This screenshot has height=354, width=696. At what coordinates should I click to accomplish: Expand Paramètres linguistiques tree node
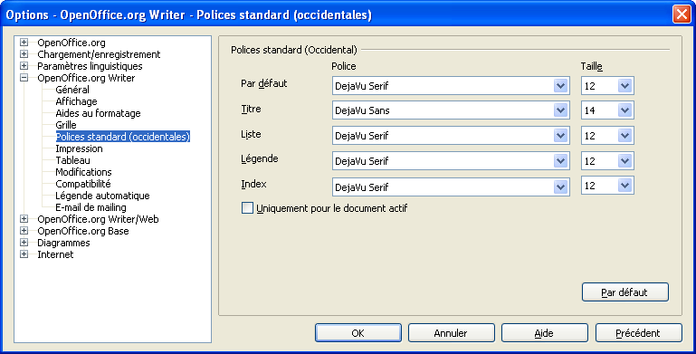24,66
